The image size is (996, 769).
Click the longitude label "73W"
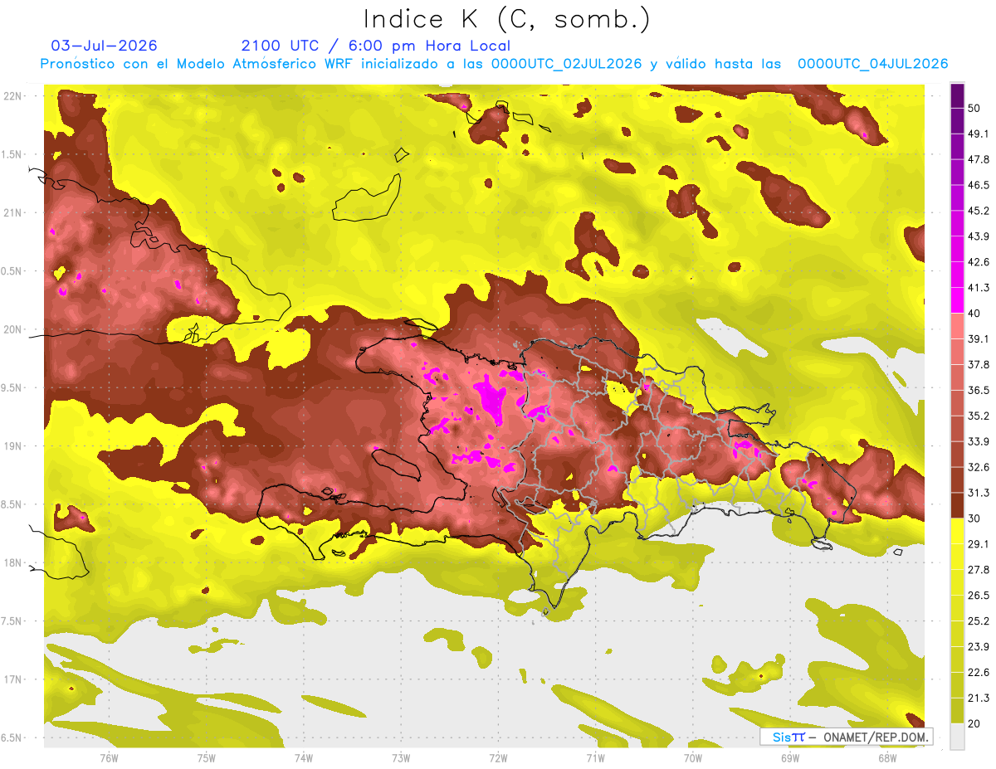[x=401, y=757]
